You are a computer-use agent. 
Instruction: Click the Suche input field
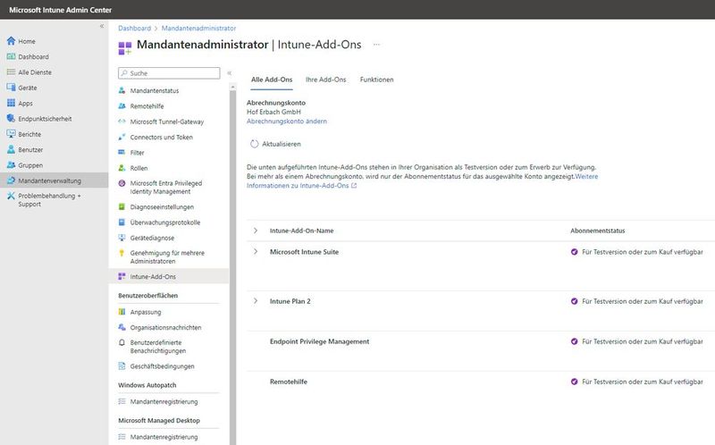pos(169,73)
